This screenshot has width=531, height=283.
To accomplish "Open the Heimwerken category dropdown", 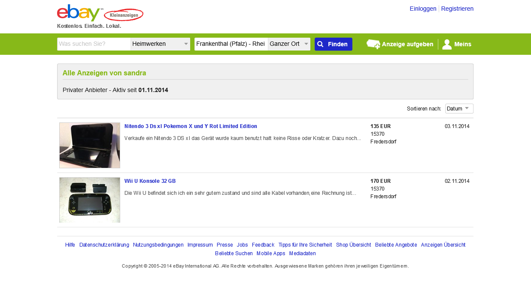I will click(x=160, y=44).
